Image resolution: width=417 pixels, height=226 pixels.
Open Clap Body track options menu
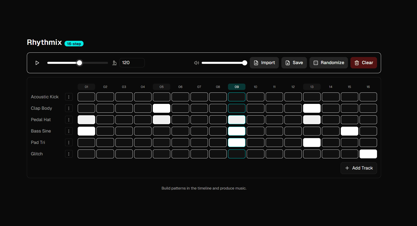click(69, 108)
